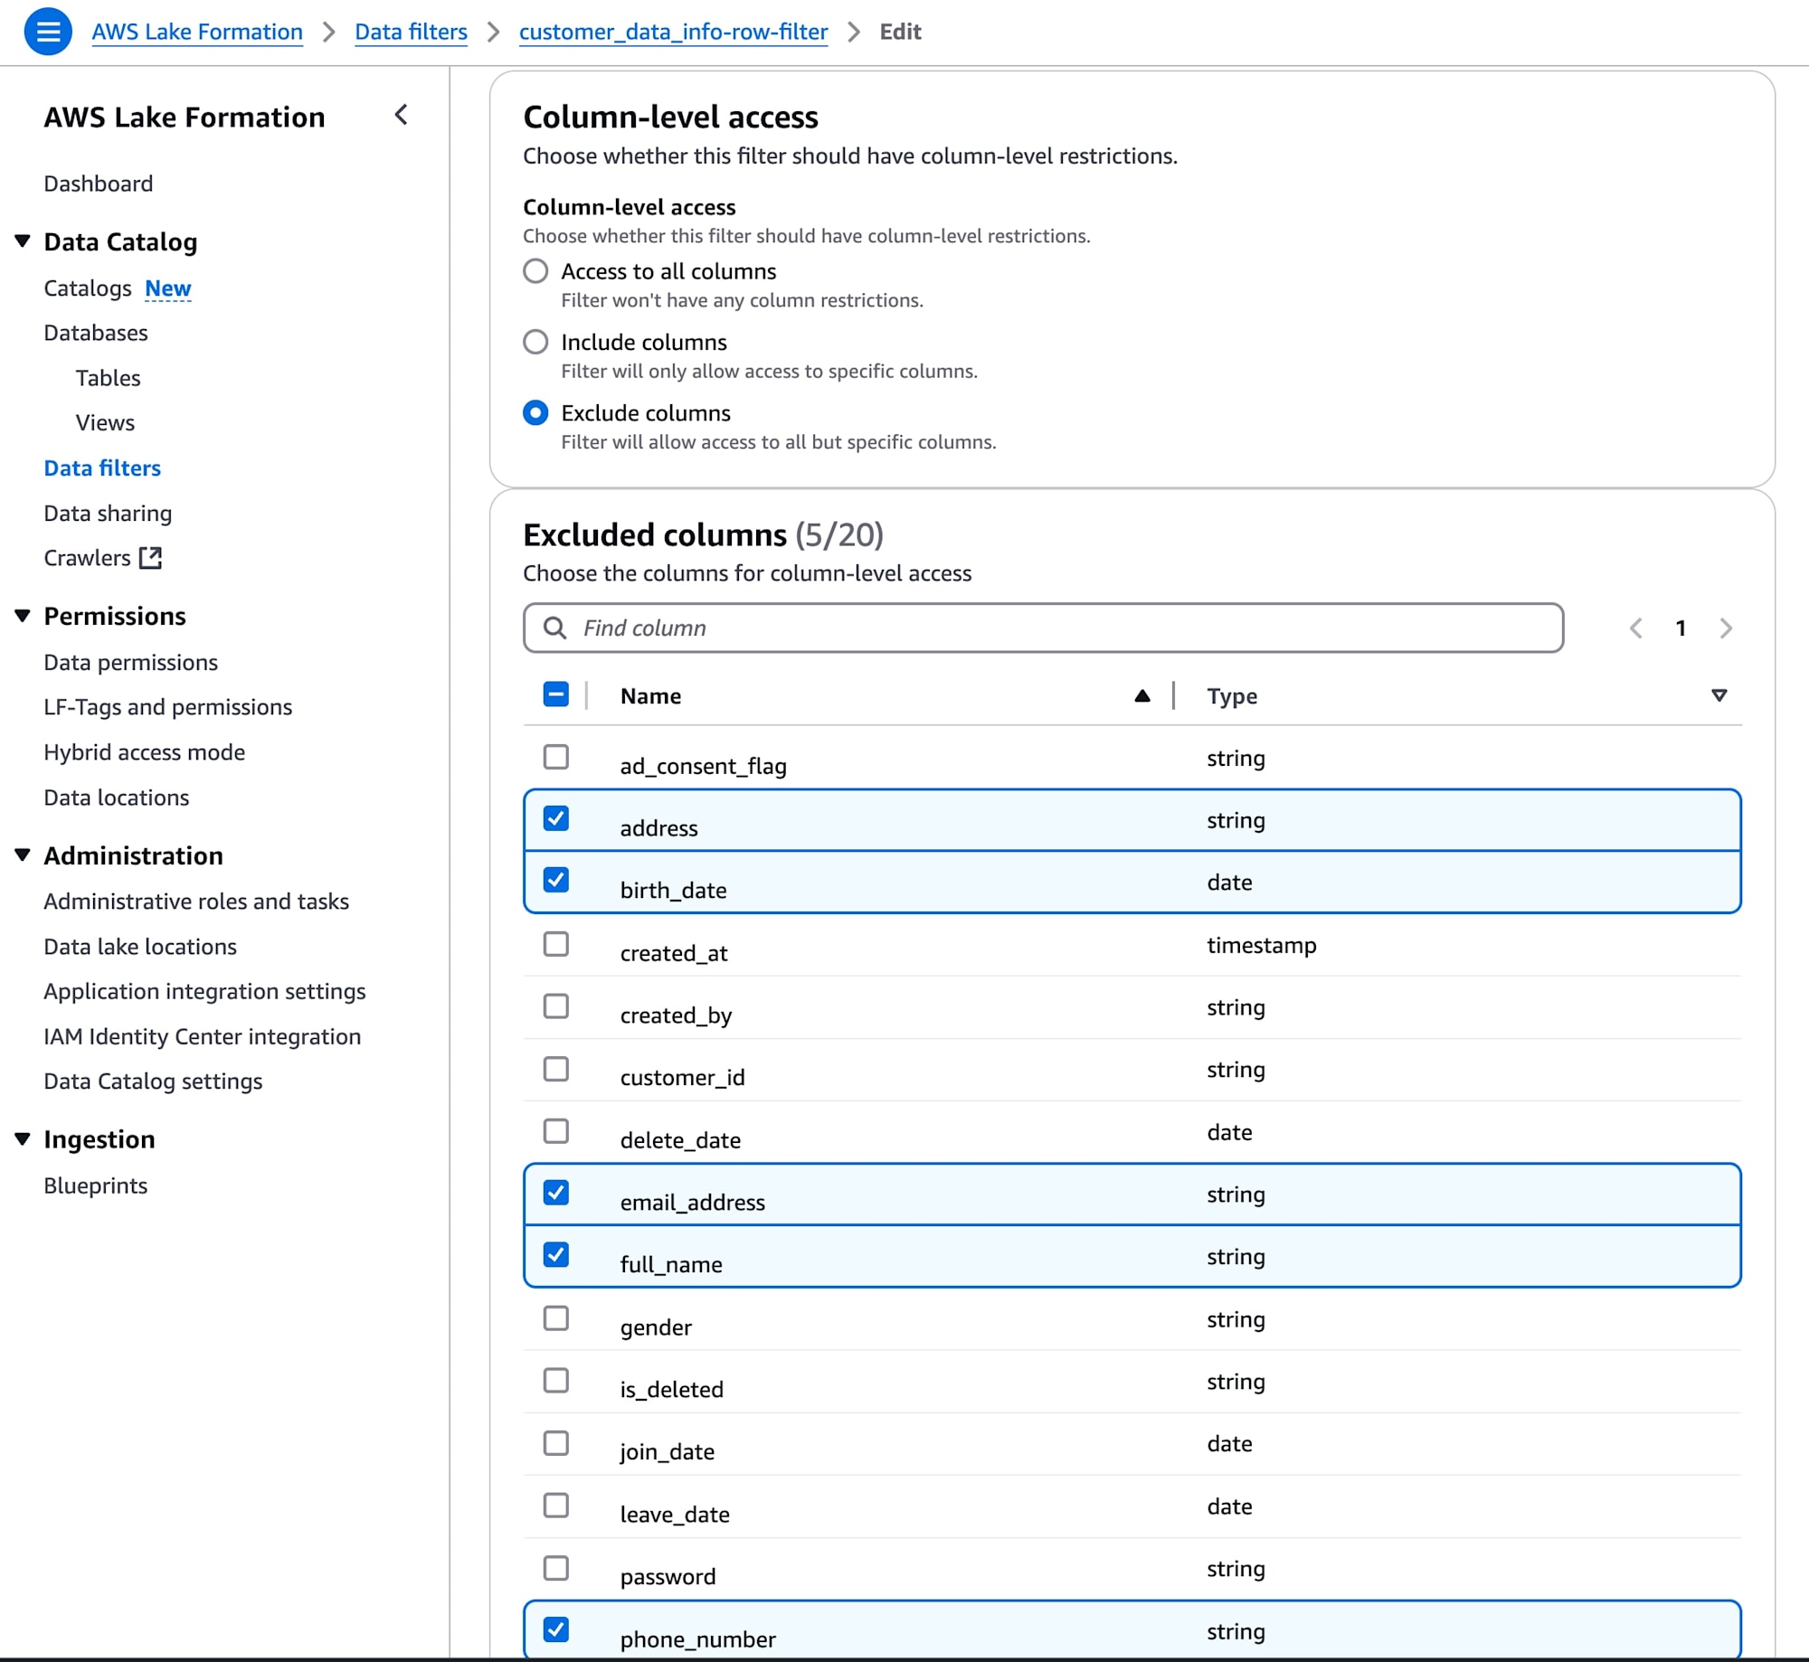Sort ascending by the Name column arrow
The width and height of the screenshot is (1809, 1662).
click(1142, 695)
